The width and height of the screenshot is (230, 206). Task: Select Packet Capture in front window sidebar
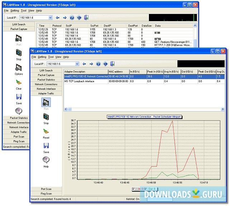point(46,75)
